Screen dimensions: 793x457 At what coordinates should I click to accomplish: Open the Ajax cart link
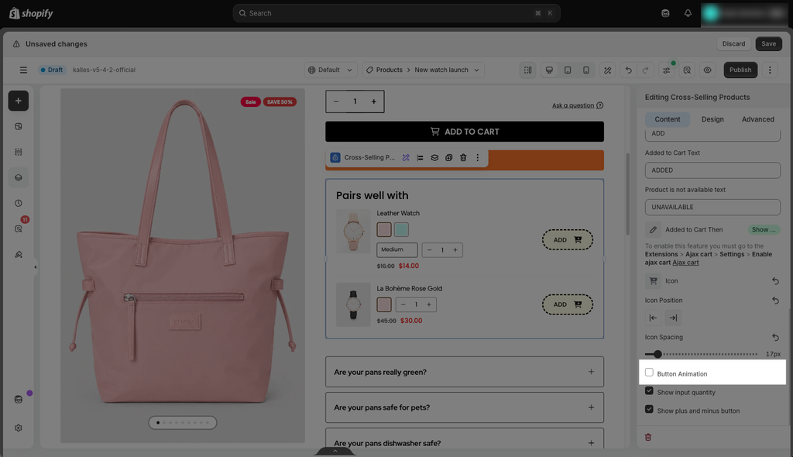[685, 263]
